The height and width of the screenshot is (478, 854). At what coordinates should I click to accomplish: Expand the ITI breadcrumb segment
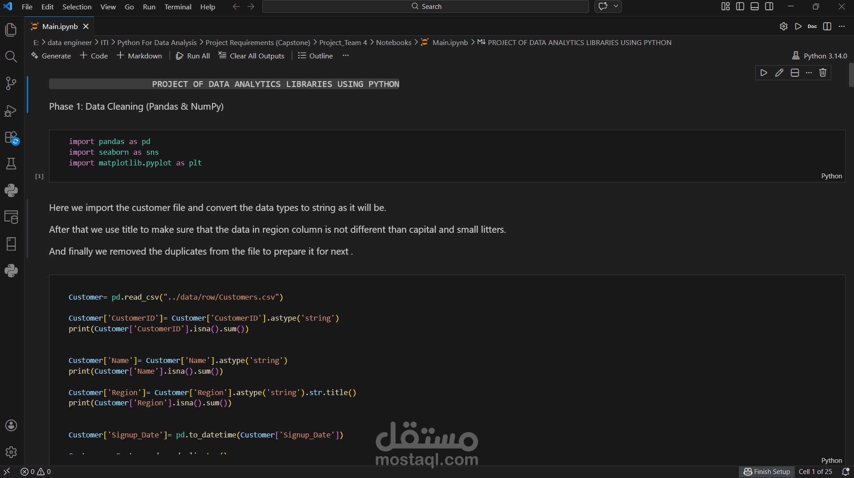pos(104,42)
